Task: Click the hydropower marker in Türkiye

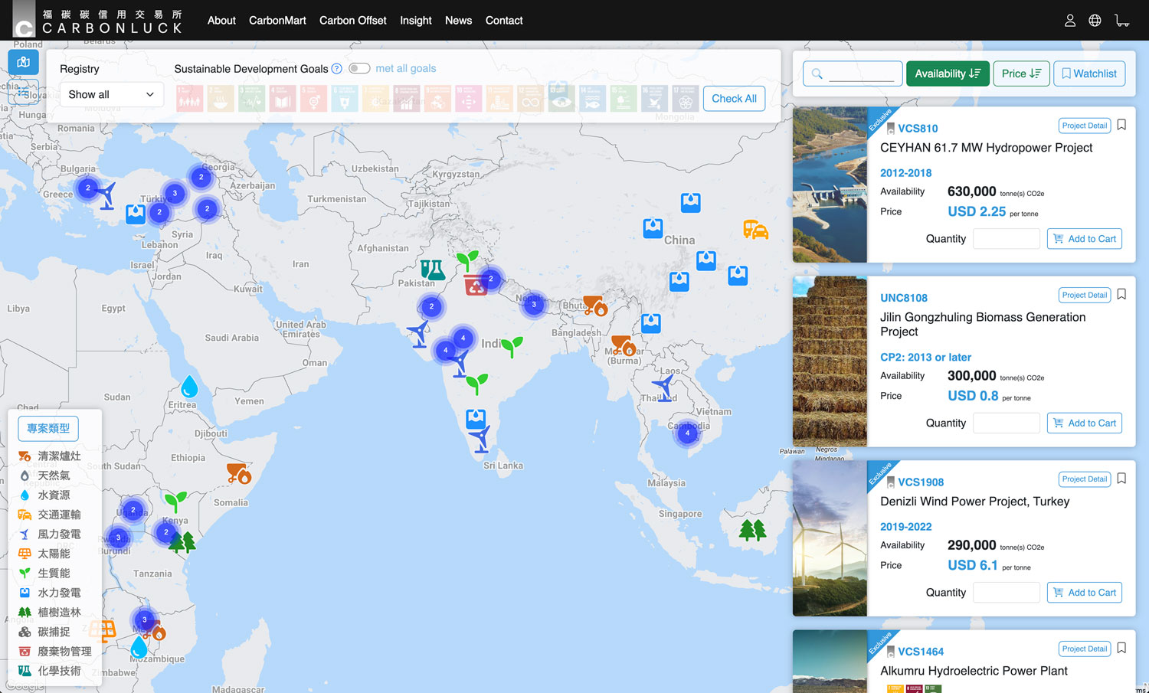Action: (x=136, y=214)
